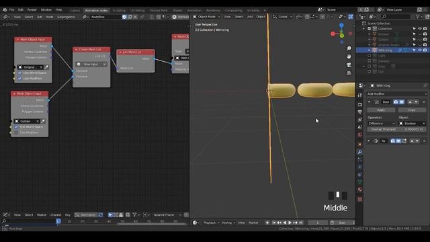Enable Use Modifiers in Curtain node
430x242 pixels.
pos(16,132)
